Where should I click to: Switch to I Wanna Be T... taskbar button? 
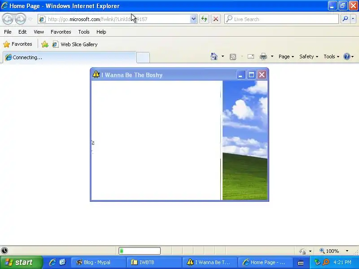210,262
